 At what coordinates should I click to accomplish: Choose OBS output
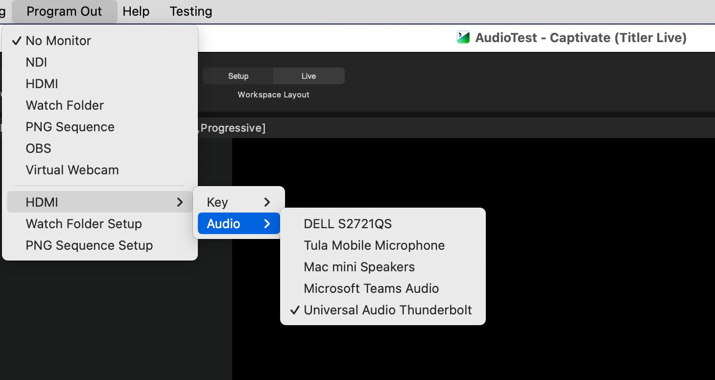(100, 148)
